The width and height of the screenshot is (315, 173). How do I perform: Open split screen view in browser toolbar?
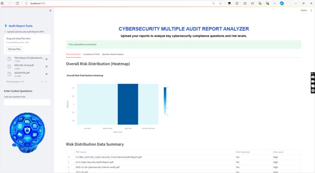[245, 4]
